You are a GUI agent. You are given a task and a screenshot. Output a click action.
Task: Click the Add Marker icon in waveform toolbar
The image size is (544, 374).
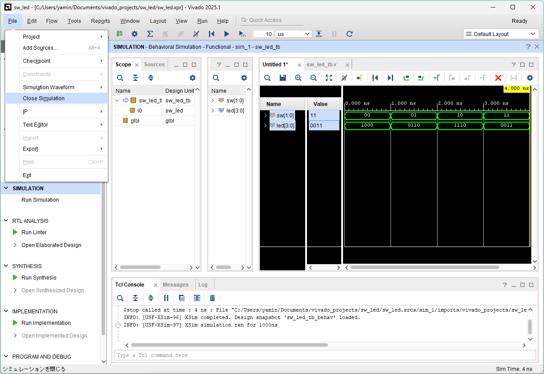pos(436,78)
